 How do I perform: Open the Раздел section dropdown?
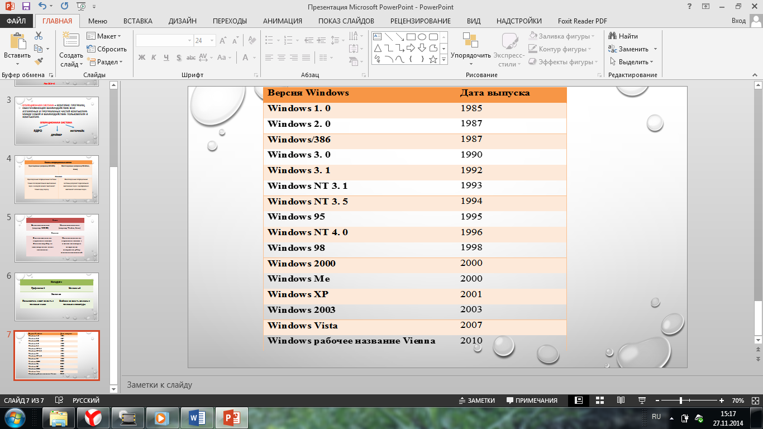coord(104,62)
